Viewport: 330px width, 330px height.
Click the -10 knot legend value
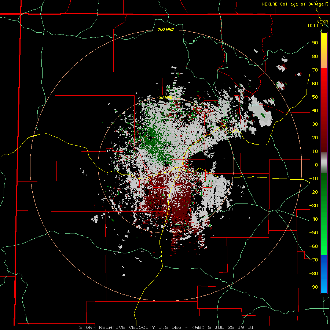[313, 179]
